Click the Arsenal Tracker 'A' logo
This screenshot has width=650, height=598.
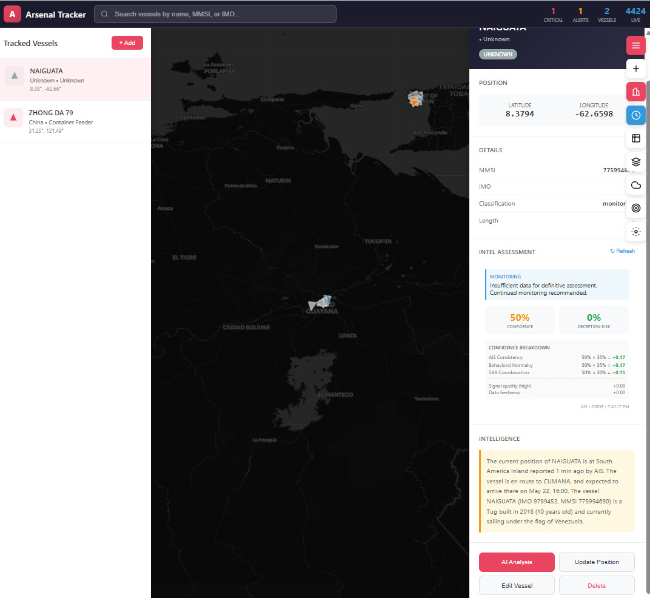click(x=13, y=14)
